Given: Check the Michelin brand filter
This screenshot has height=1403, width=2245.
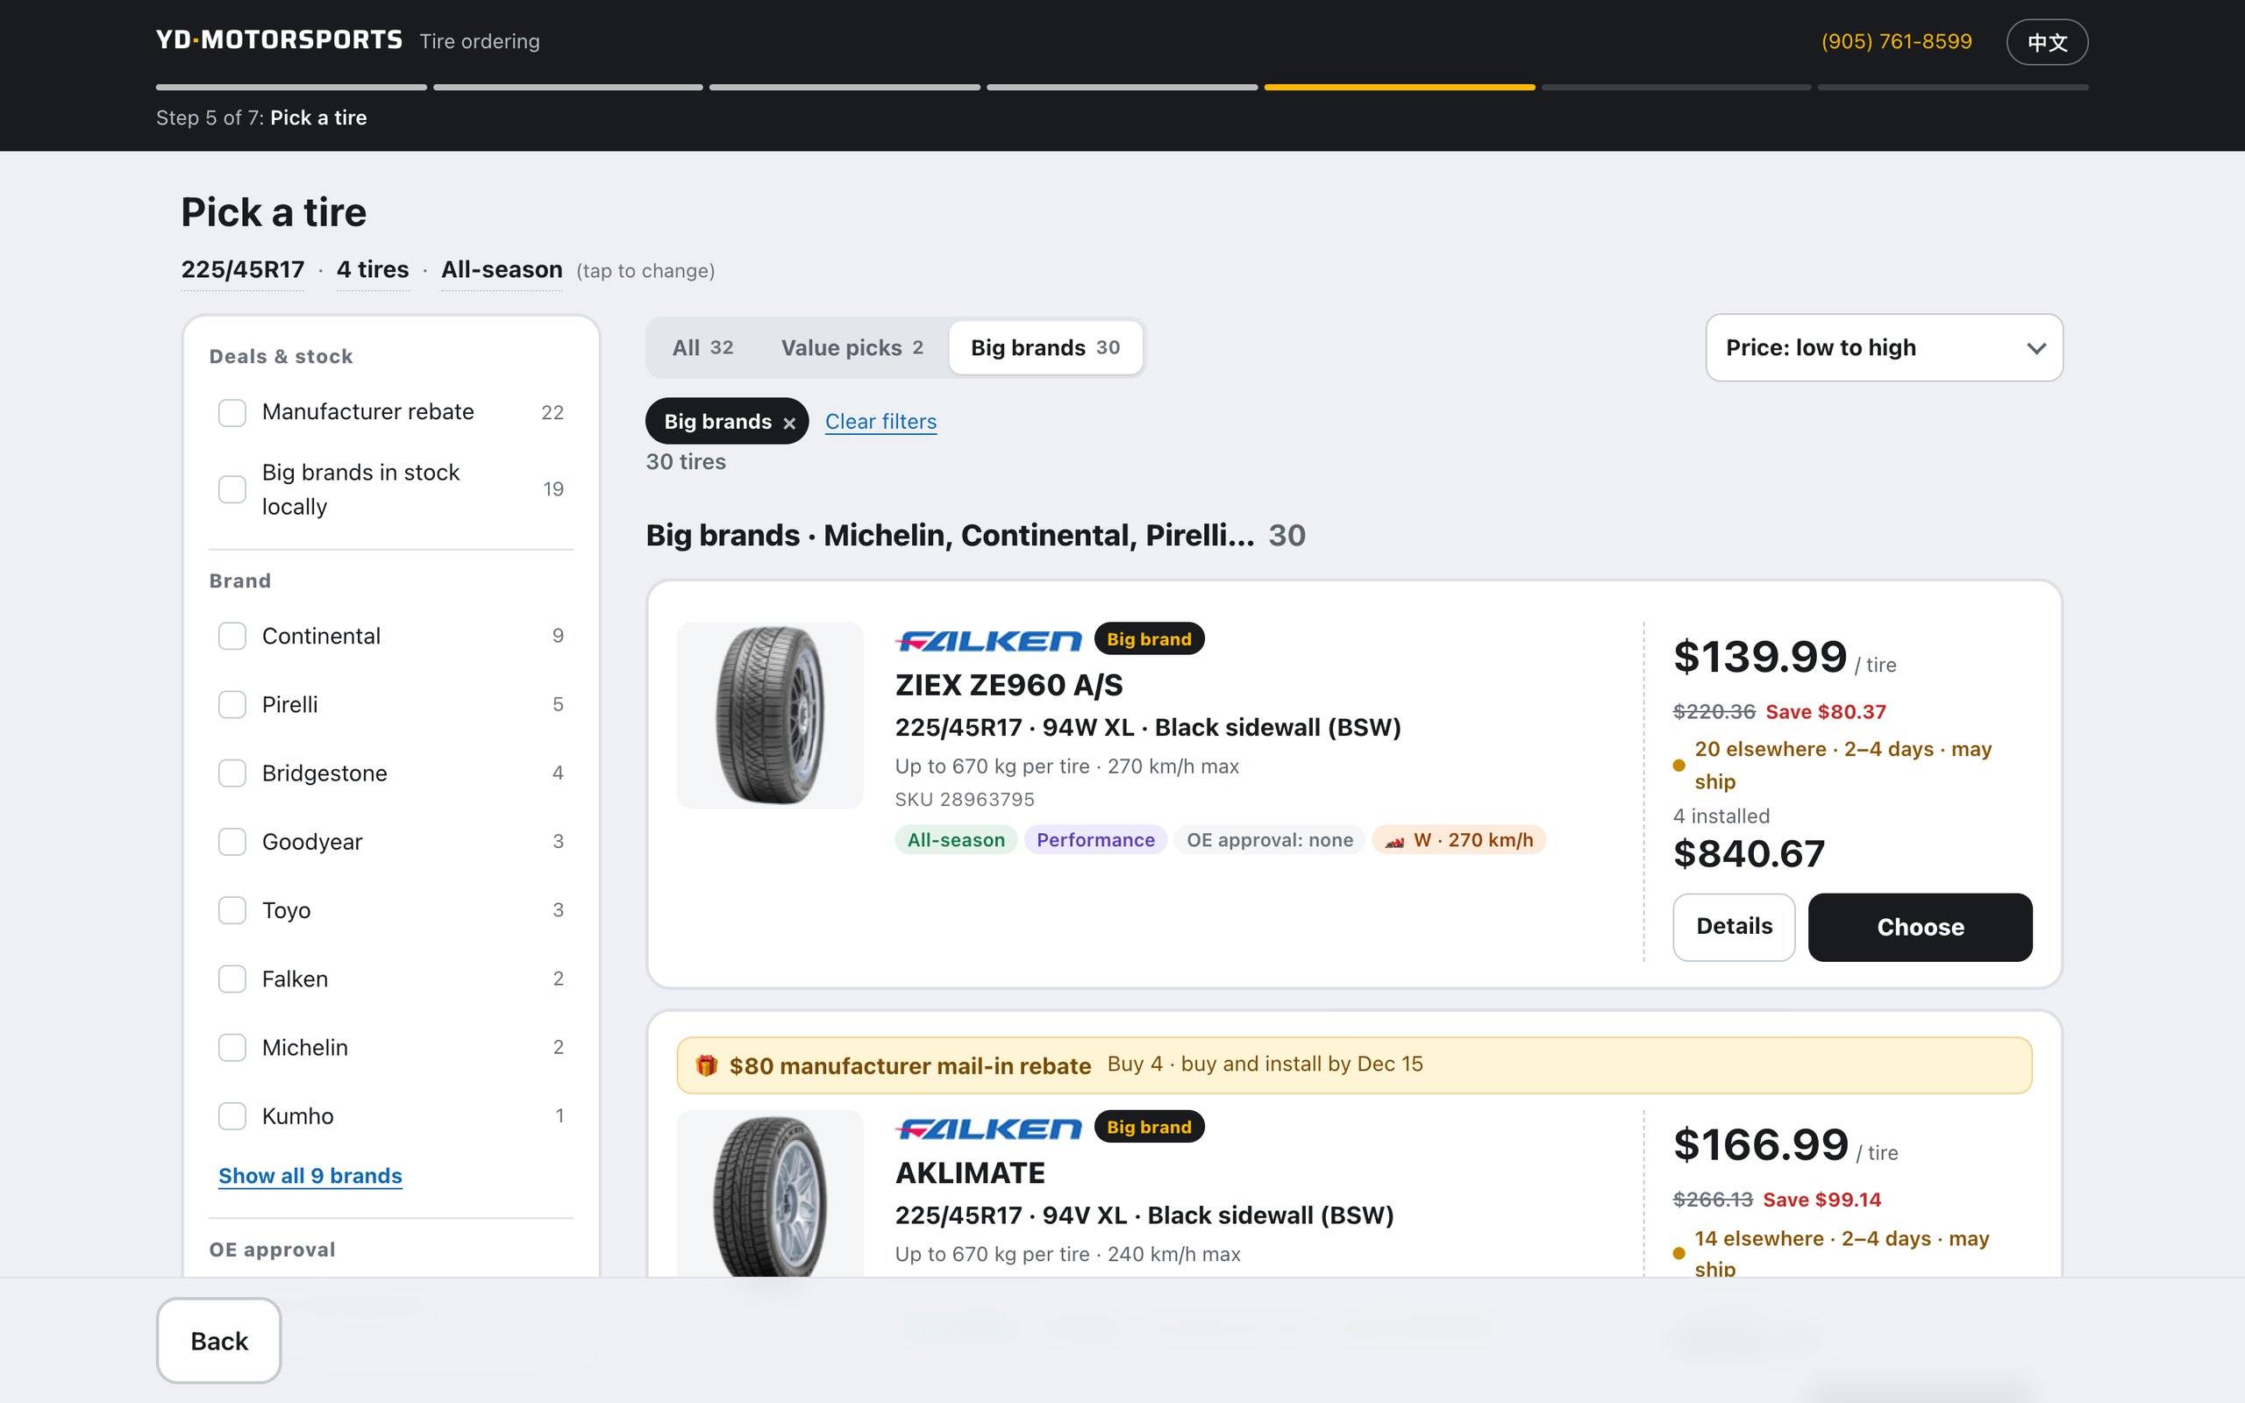Looking at the screenshot, I should 232,1048.
